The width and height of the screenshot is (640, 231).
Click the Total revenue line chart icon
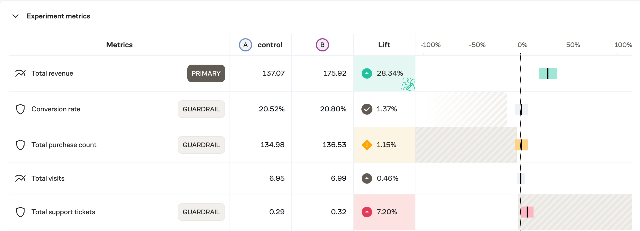(x=20, y=73)
